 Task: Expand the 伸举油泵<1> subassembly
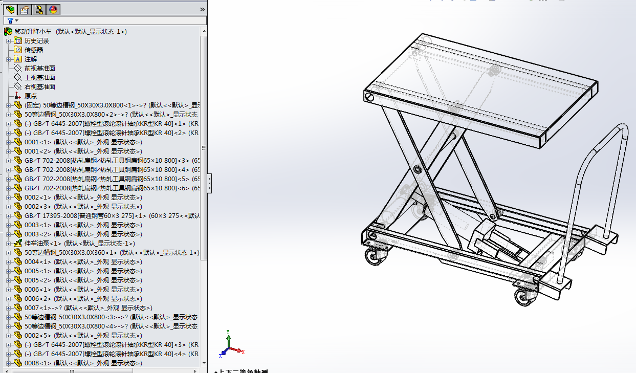(x=8, y=244)
